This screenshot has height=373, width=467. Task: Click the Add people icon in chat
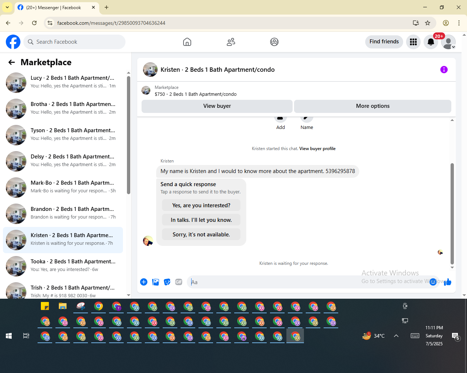[x=280, y=119]
